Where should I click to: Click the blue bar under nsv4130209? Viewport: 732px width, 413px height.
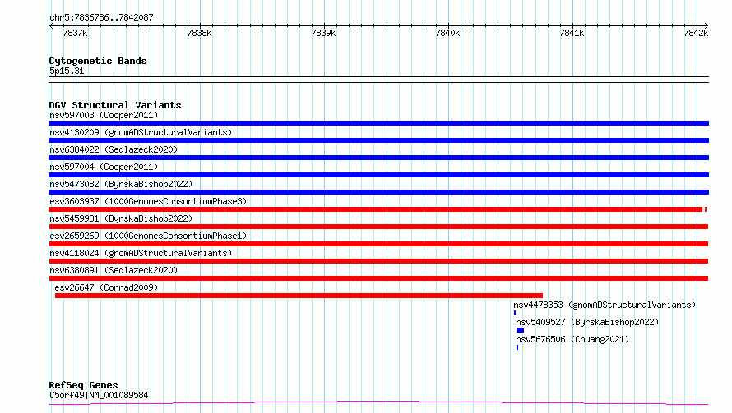pyautogui.click(x=378, y=140)
